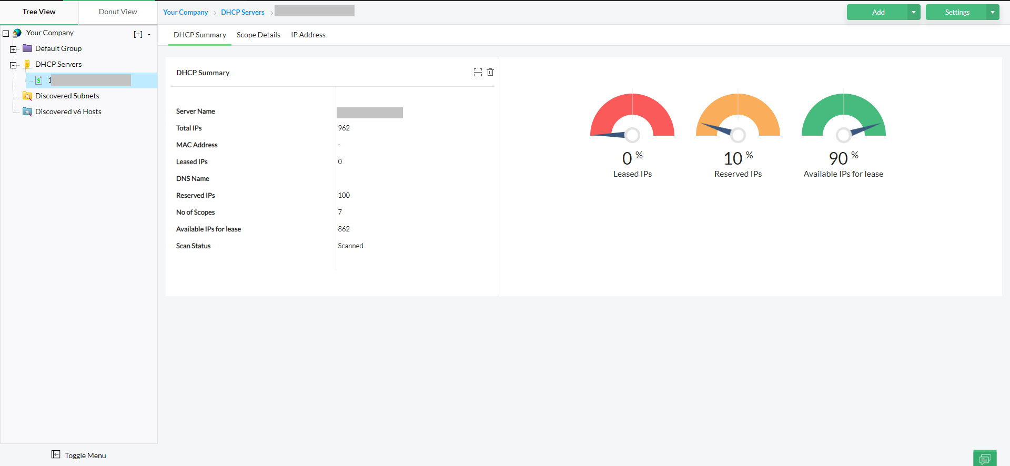The width and height of the screenshot is (1010, 466).
Task: Click the Default Group folder icon
Action: pyautogui.click(x=27, y=48)
